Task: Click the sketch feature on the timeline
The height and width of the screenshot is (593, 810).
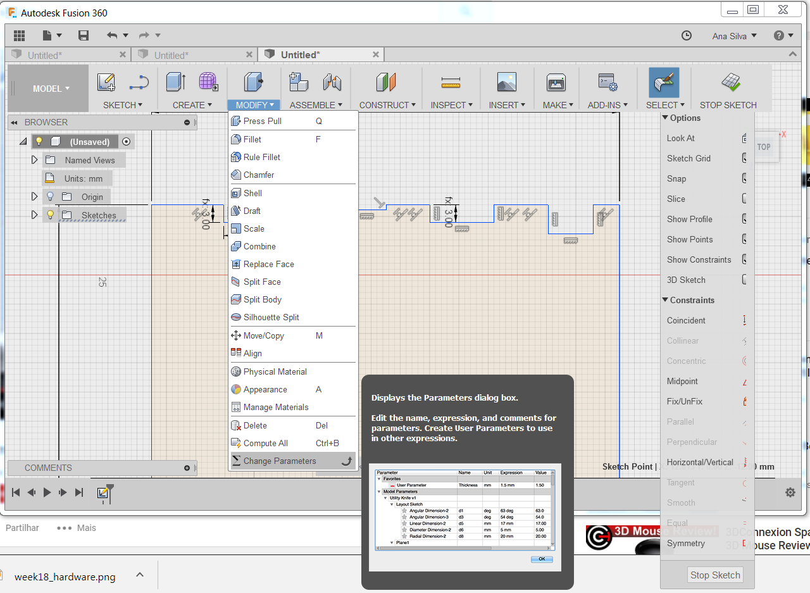Action: pyautogui.click(x=103, y=492)
